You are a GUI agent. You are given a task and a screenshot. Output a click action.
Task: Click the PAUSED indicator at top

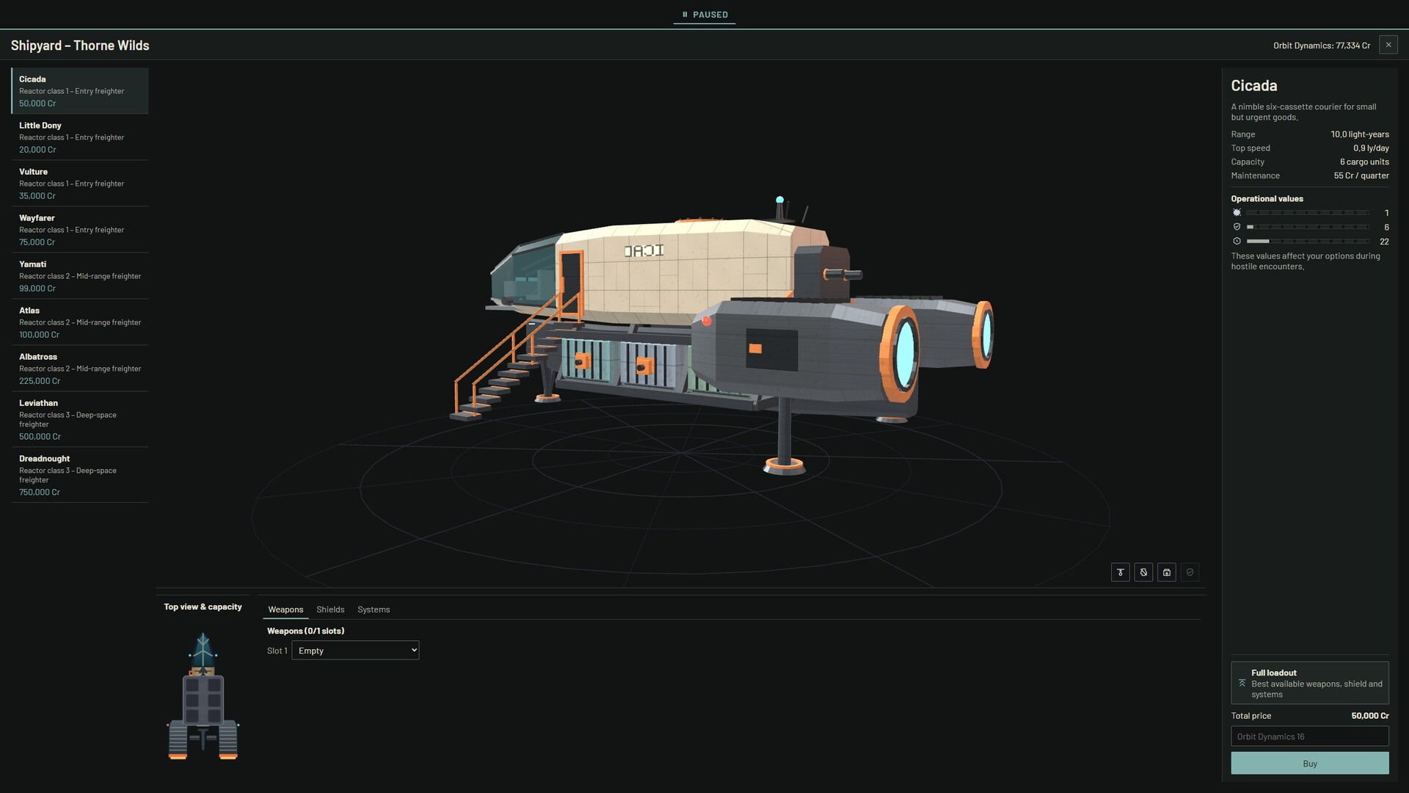(x=704, y=15)
